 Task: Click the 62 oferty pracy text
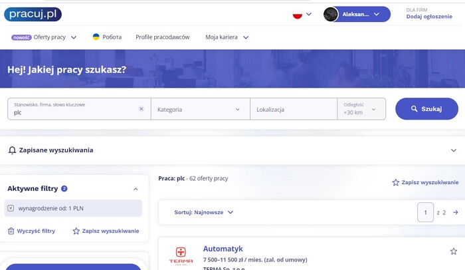209,178
